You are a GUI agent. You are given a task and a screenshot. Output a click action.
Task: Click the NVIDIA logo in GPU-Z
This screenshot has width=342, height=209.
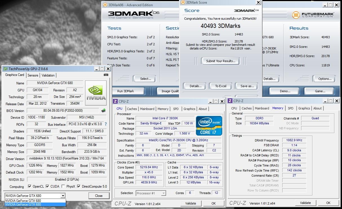pos(96,93)
